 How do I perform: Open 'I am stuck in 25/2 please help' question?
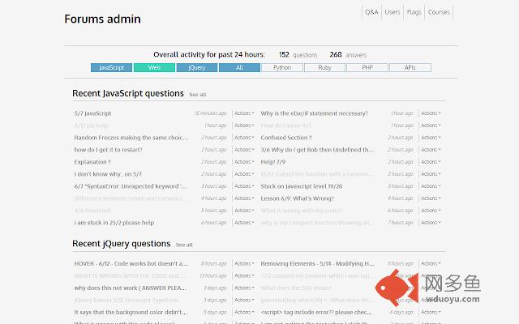114,223
